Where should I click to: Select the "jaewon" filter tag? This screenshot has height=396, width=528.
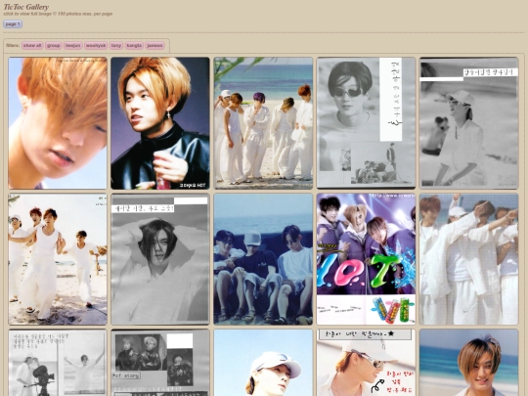pyautogui.click(x=154, y=45)
